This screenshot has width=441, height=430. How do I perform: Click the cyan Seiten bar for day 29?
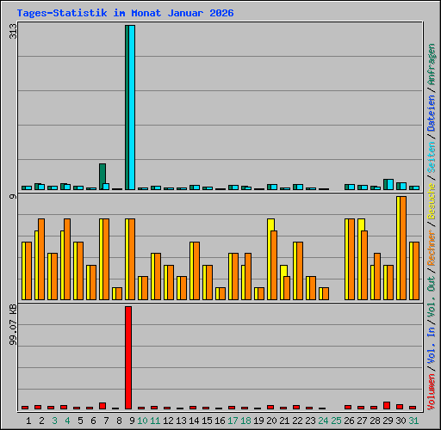[x=390, y=185]
